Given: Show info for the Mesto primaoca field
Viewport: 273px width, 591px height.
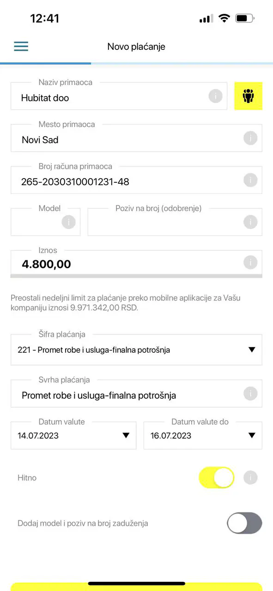Looking at the screenshot, I should pyautogui.click(x=250, y=138).
